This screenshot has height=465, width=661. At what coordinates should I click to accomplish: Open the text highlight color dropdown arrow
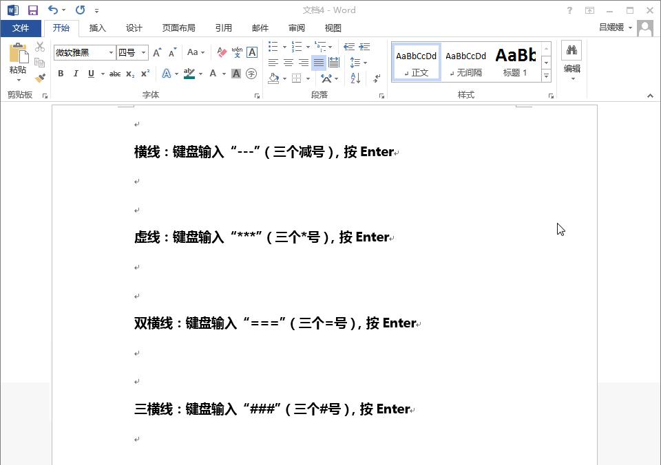tap(201, 74)
